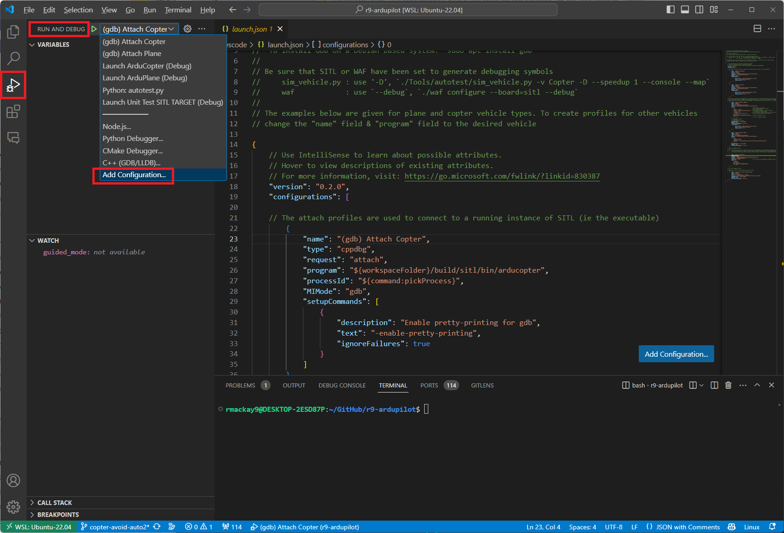
Task: Toggle the bottom panel layout button
Action: tap(685, 10)
